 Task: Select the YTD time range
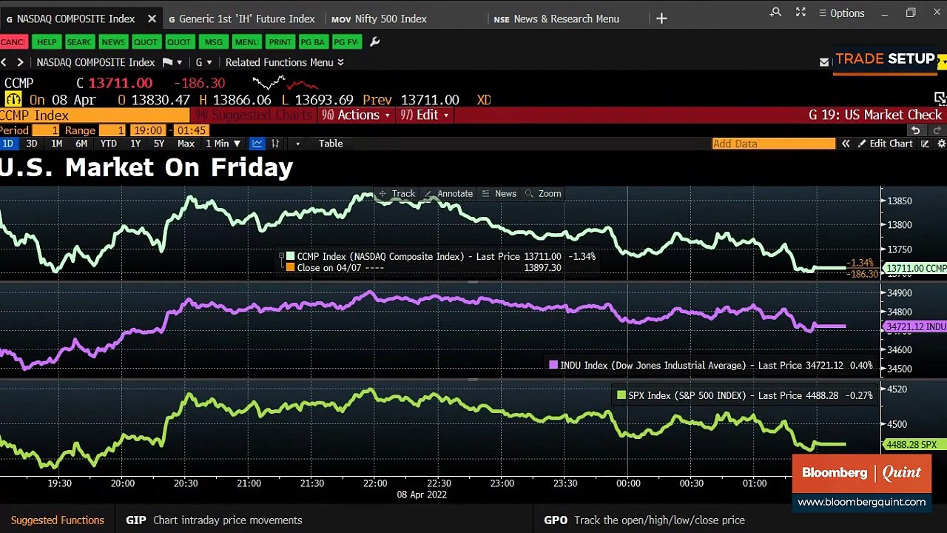(x=109, y=144)
